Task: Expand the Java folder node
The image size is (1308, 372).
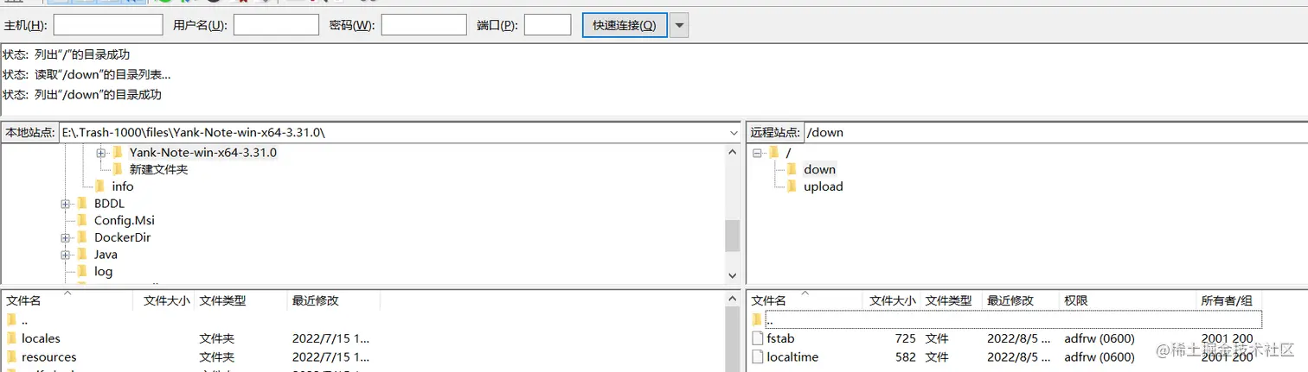Action: (x=66, y=255)
